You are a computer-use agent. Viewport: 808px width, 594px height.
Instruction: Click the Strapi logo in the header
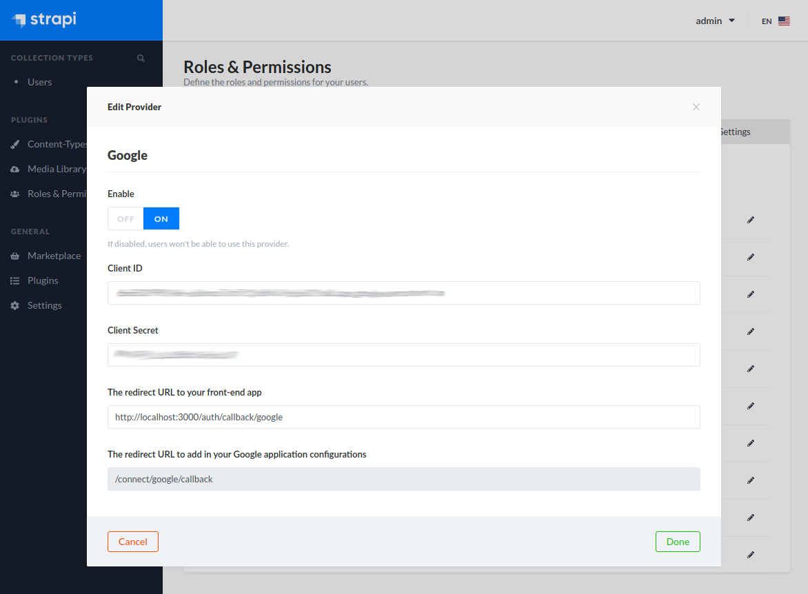(44, 20)
